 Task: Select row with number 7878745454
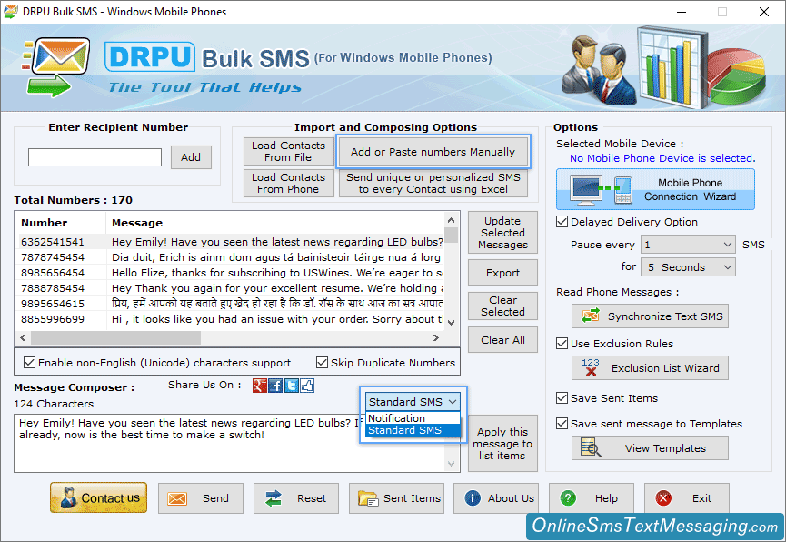pos(231,257)
